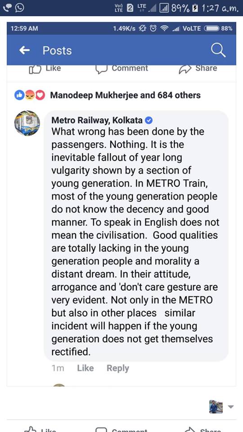This screenshot has height=432, width=243.
Task: Open the blue like reaction icon
Action: 19,95
